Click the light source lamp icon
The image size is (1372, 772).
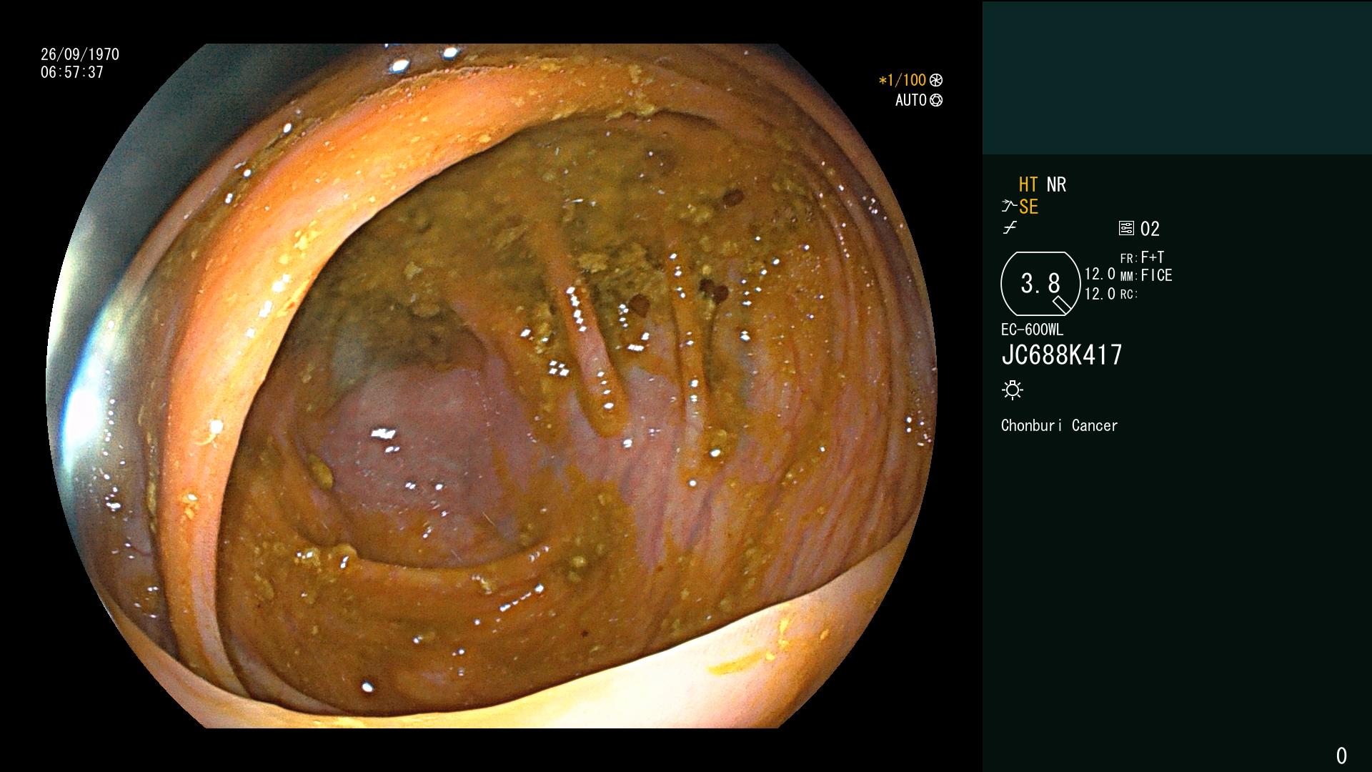pyautogui.click(x=1013, y=390)
